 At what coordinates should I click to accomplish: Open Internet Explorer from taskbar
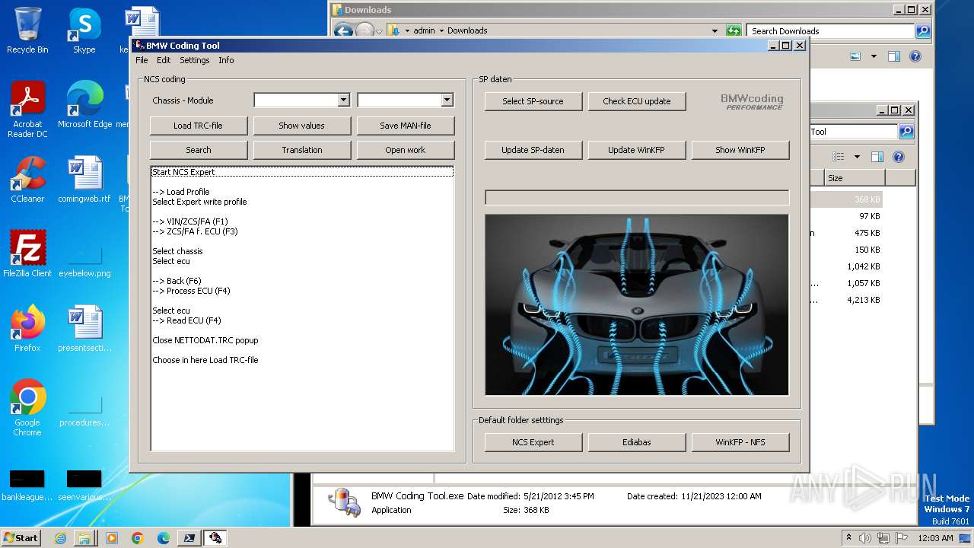(x=60, y=538)
